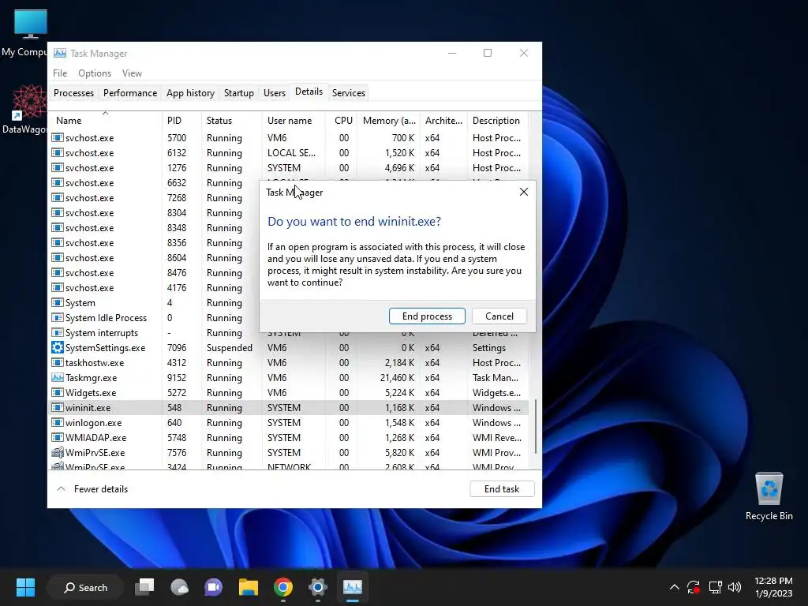Select svchost.exe with PID 1276
Screen dimensions: 808x606
(289, 167)
